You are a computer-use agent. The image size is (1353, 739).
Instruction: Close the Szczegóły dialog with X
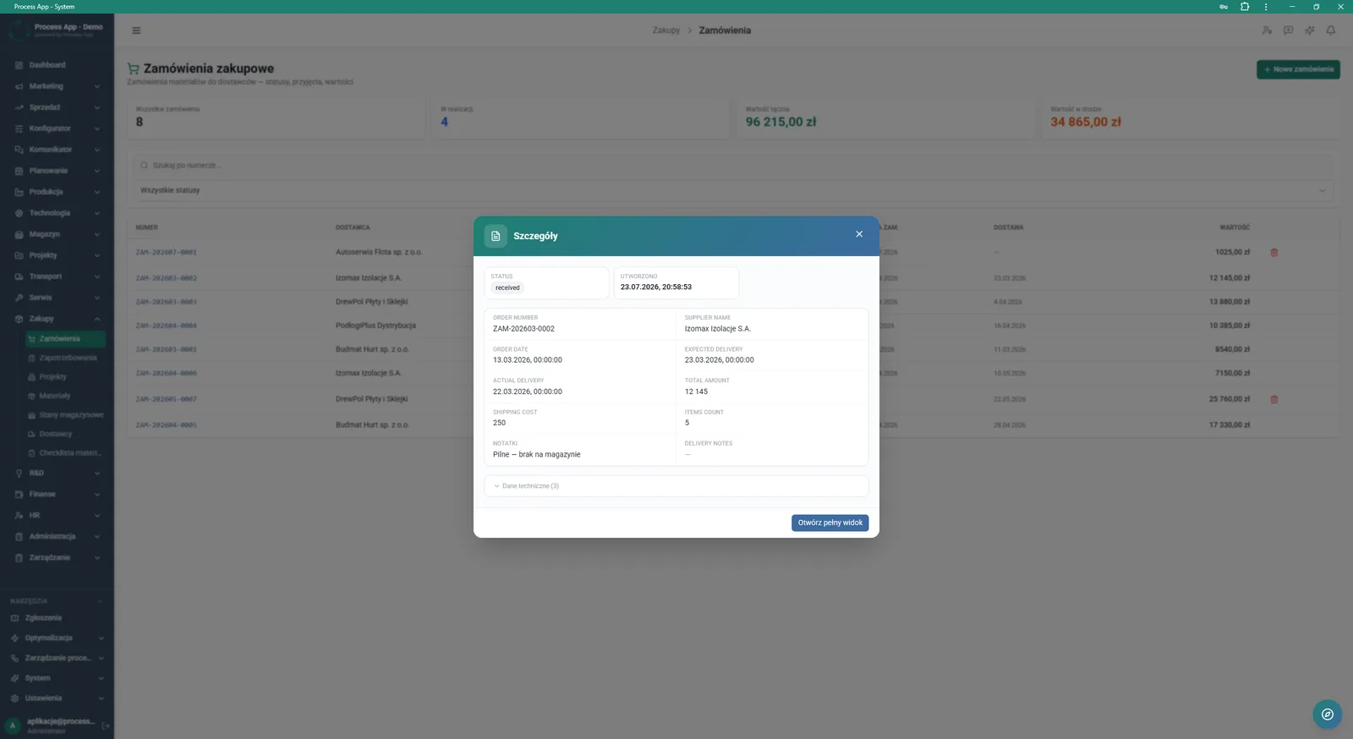pos(859,234)
